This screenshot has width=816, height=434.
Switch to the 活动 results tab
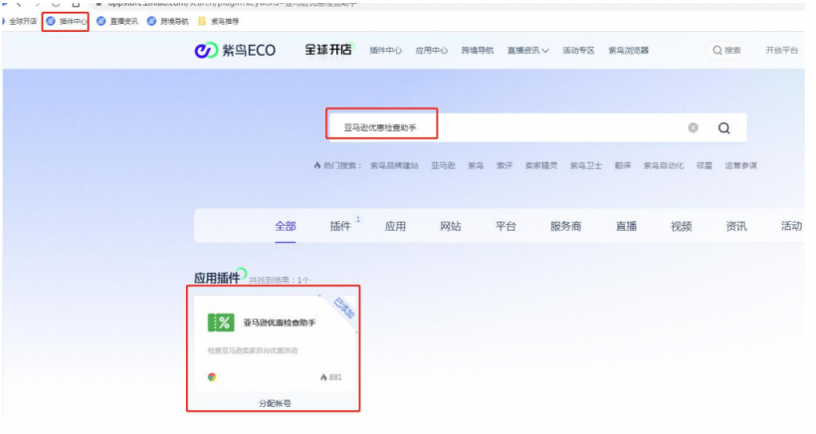pyautogui.click(x=791, y=226)
